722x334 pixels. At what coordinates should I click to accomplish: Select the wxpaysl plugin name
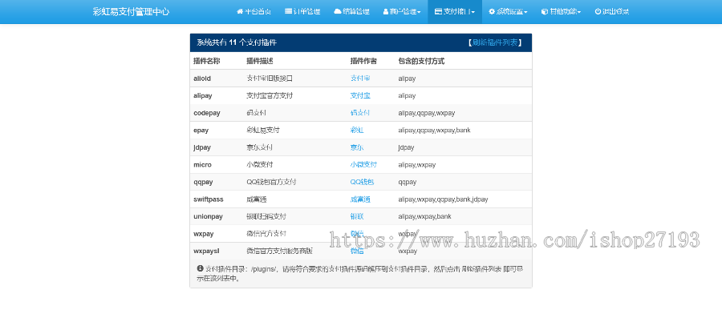pyautogui.click(x=207, y=252)
